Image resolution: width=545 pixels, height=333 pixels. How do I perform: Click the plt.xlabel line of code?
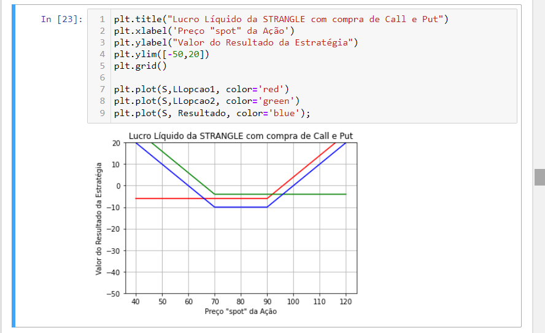[x=204, y=31]
